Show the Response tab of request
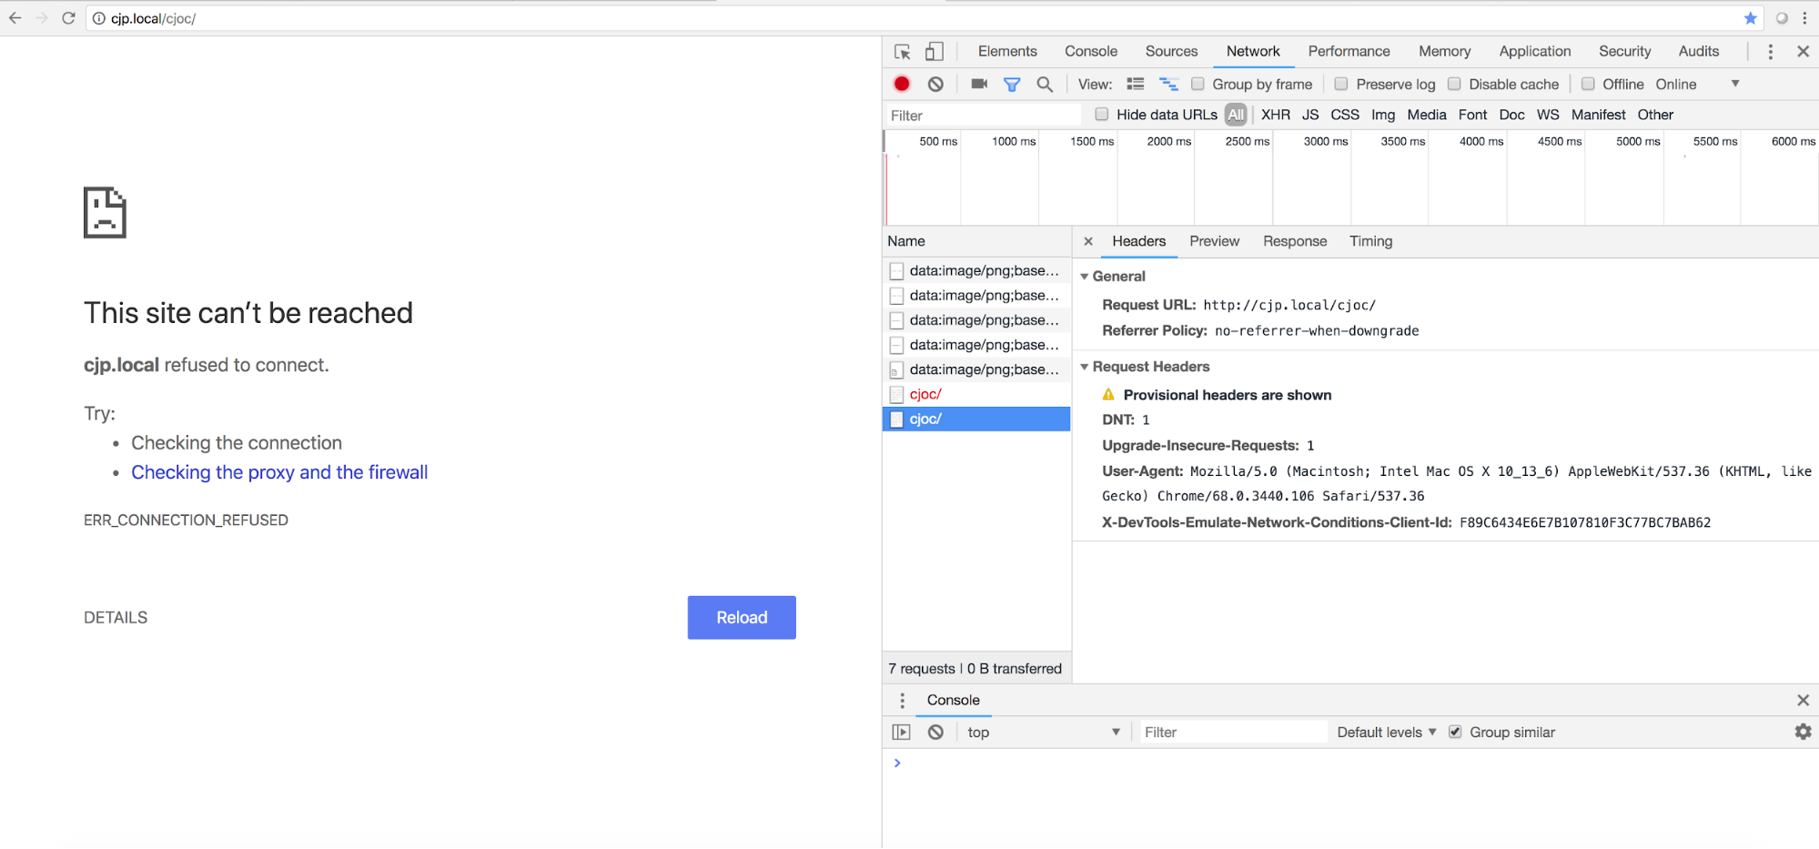Viewport: 1819px width, 849px height. click(1295, 241)
